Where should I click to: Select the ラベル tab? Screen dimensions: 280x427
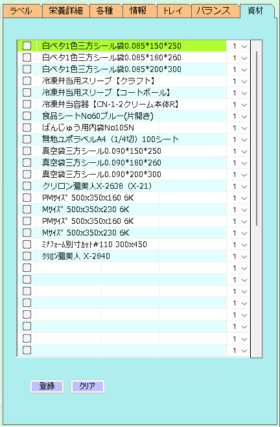pos(21,11)
